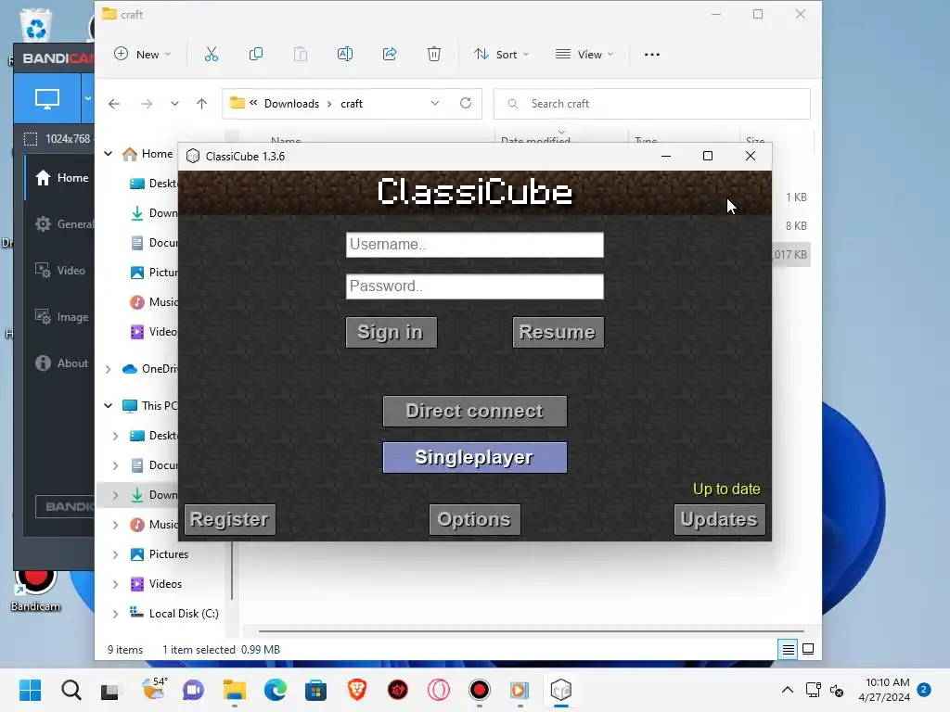Open taskbar Search
Screen dimensions: 950x712
click(x=71, y=690)
